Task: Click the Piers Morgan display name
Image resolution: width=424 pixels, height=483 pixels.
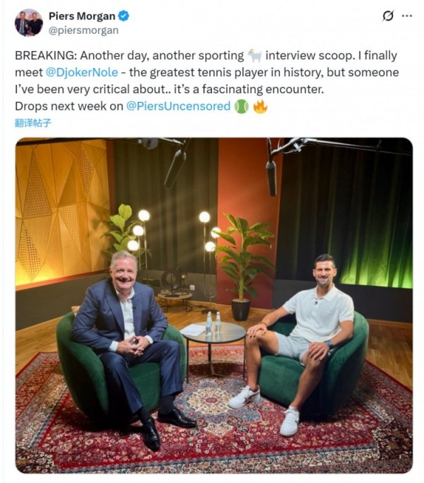Action: click(79, 16)
